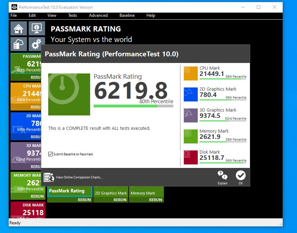Click the CPU Mark percentile bar
This screenshot has width=297, height=233.
coord(223,79)
